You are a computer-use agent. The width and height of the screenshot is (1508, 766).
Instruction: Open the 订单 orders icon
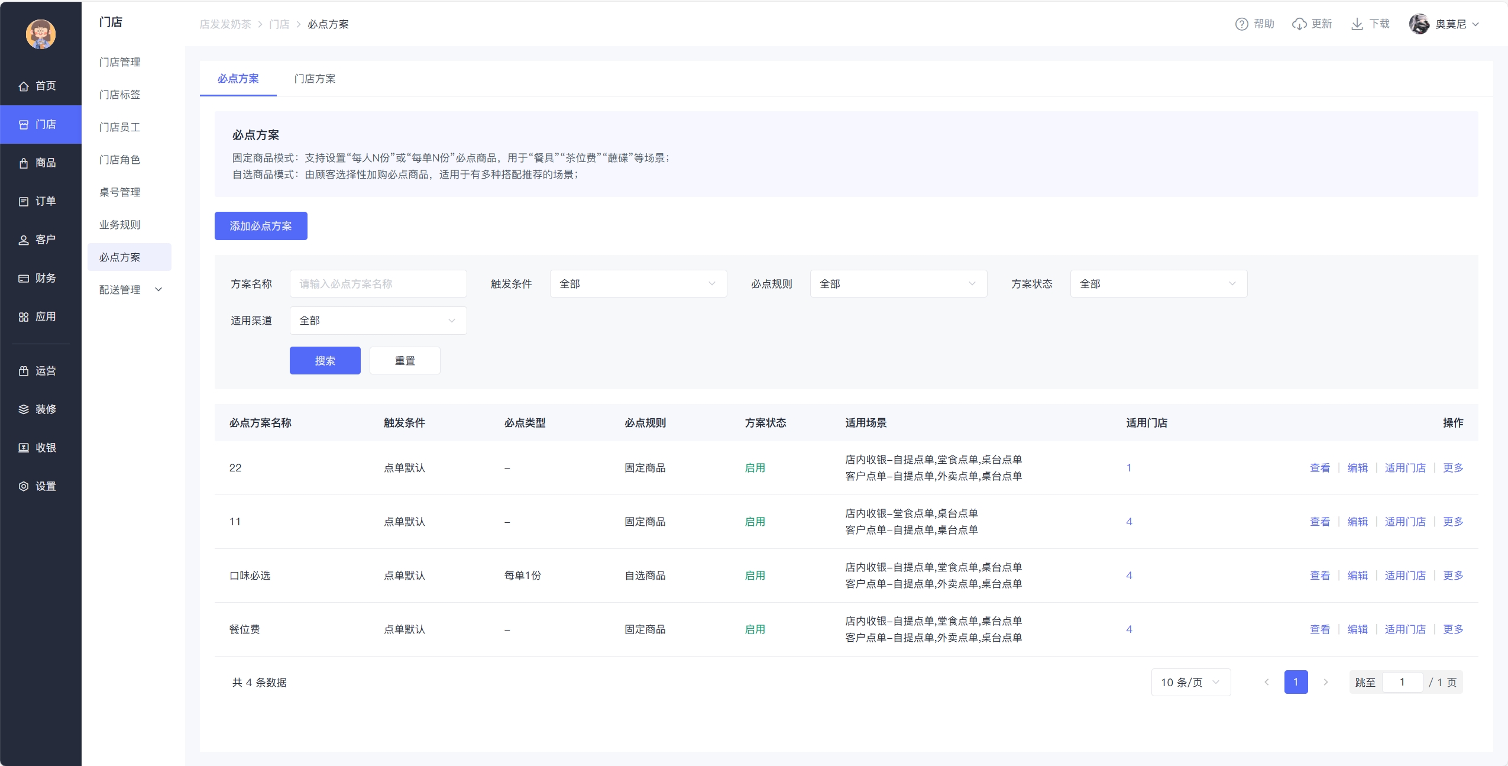[x=24, y=202]
